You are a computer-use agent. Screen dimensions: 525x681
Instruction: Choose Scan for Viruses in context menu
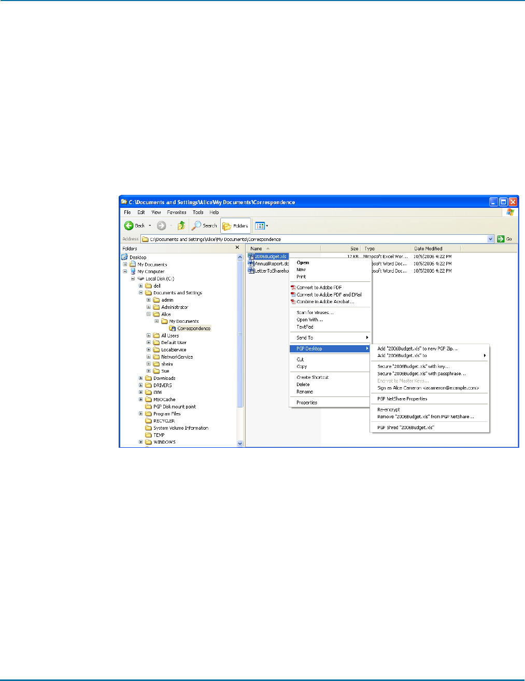click(x=331, y=313)
